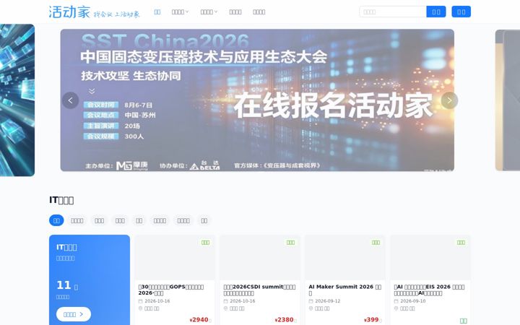Select the active blue first category chip

[x=56, y=220]
